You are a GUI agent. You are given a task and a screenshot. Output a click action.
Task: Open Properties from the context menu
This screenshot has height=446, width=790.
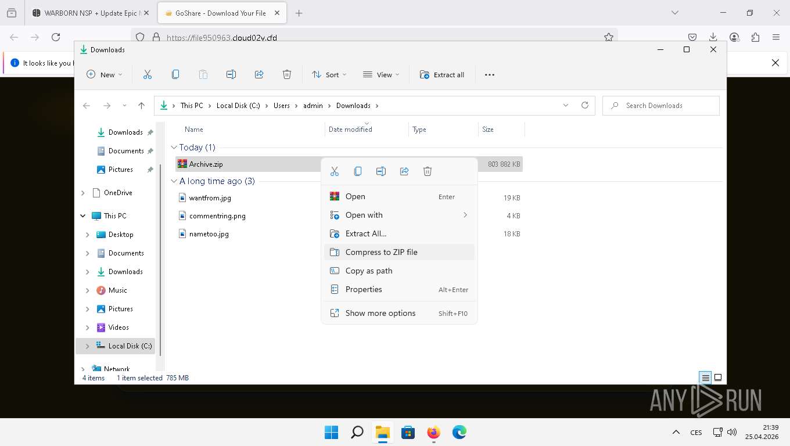pyautogui.click(x=399, y=289)
